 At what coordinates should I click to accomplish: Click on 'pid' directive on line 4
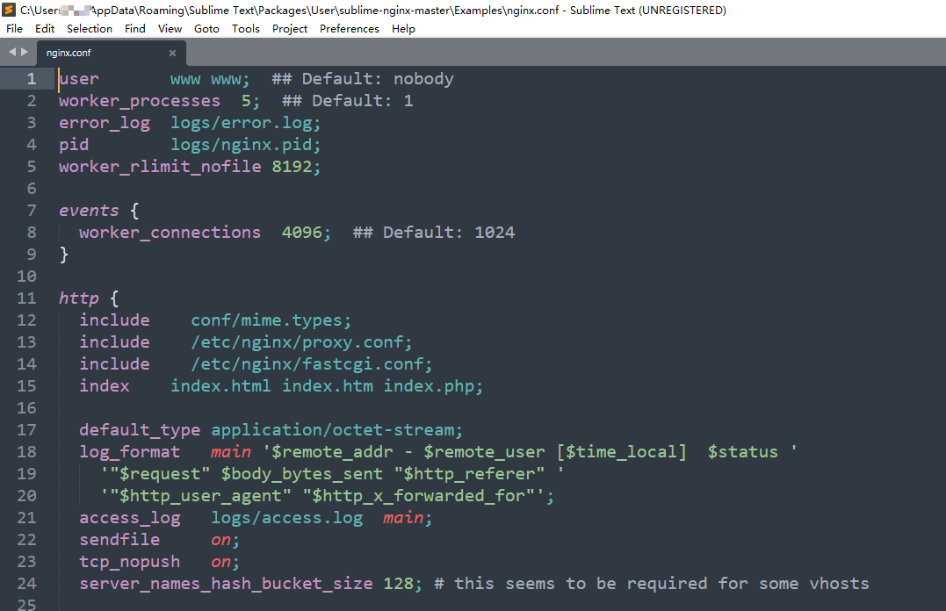[x=74, y=145]
